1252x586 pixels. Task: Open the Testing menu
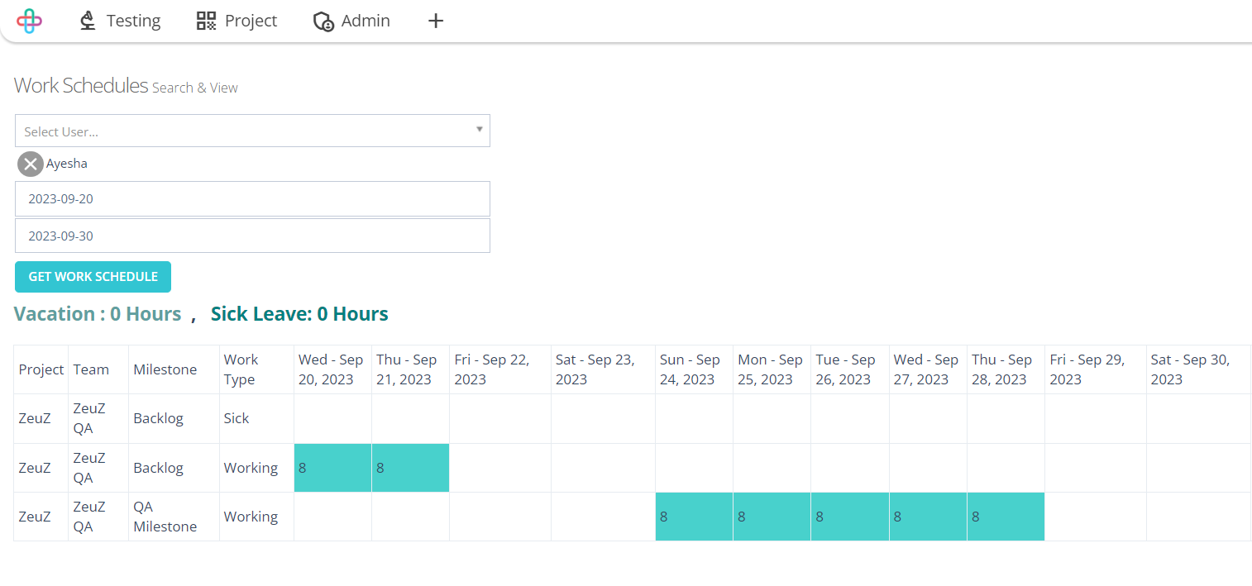120,21
